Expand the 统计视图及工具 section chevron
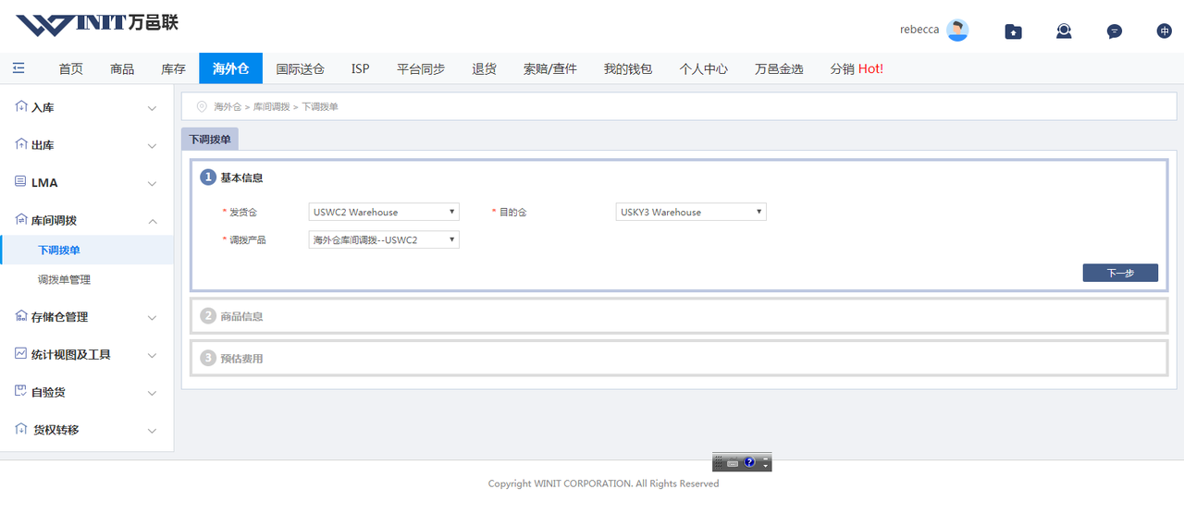Viewport: 1184px width, 526px height. point(153,355)
